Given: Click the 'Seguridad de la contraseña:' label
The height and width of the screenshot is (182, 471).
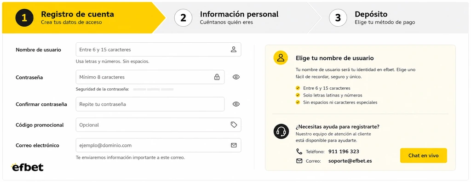Looking at the screenshot, I should [103, 89].
